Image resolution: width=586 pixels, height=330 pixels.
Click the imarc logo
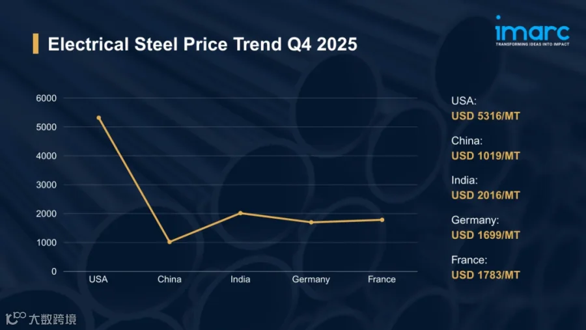click(532, 31)
